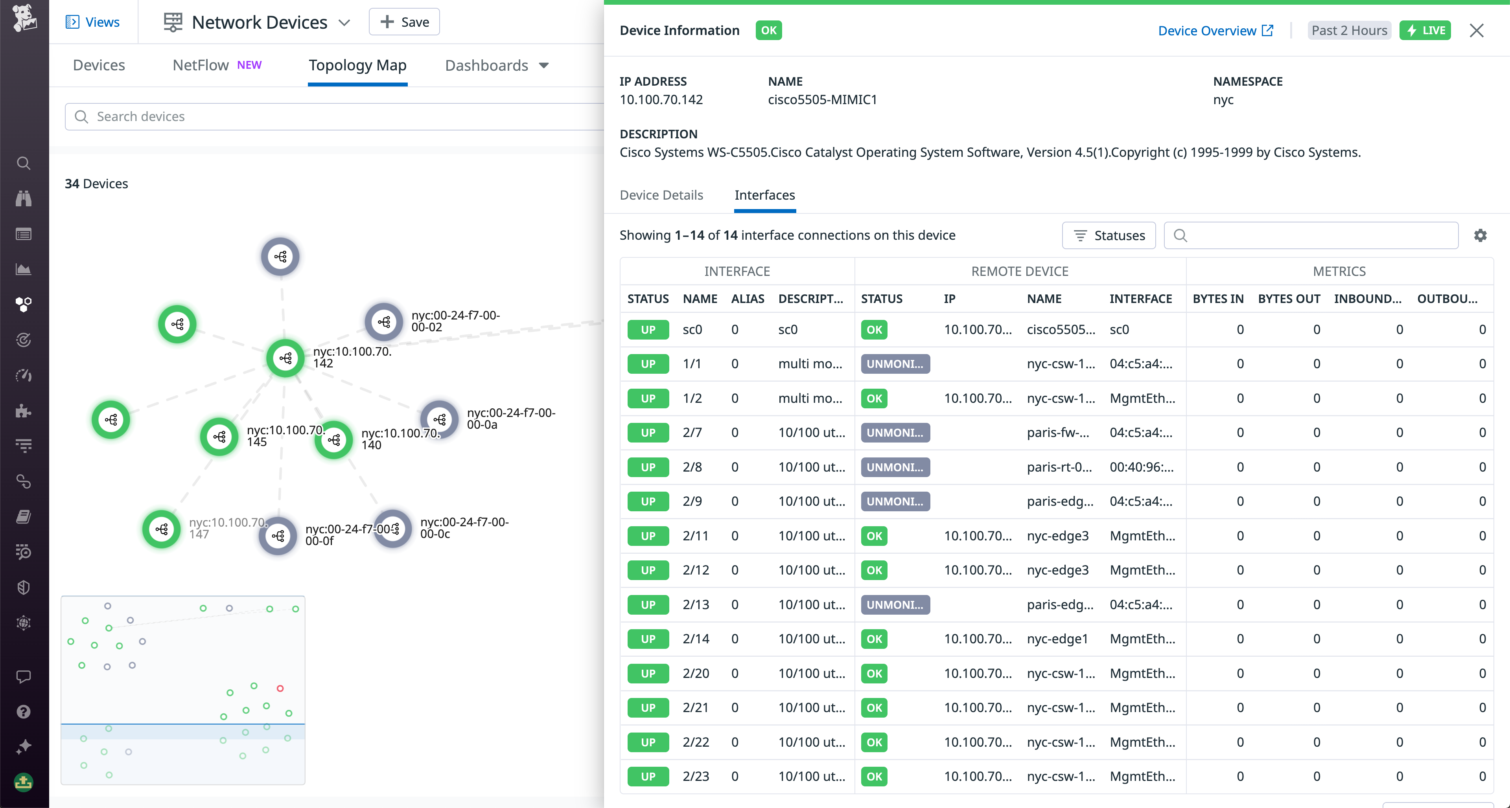Open the NetFlow tab
This screenshot has height=808, width=1510.
201,65
